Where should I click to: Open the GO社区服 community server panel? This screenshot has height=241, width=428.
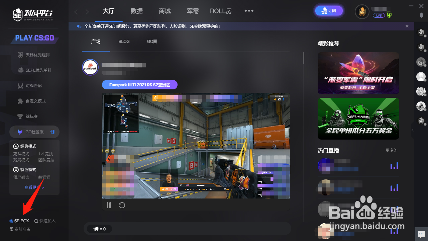(x=34, y=132)
